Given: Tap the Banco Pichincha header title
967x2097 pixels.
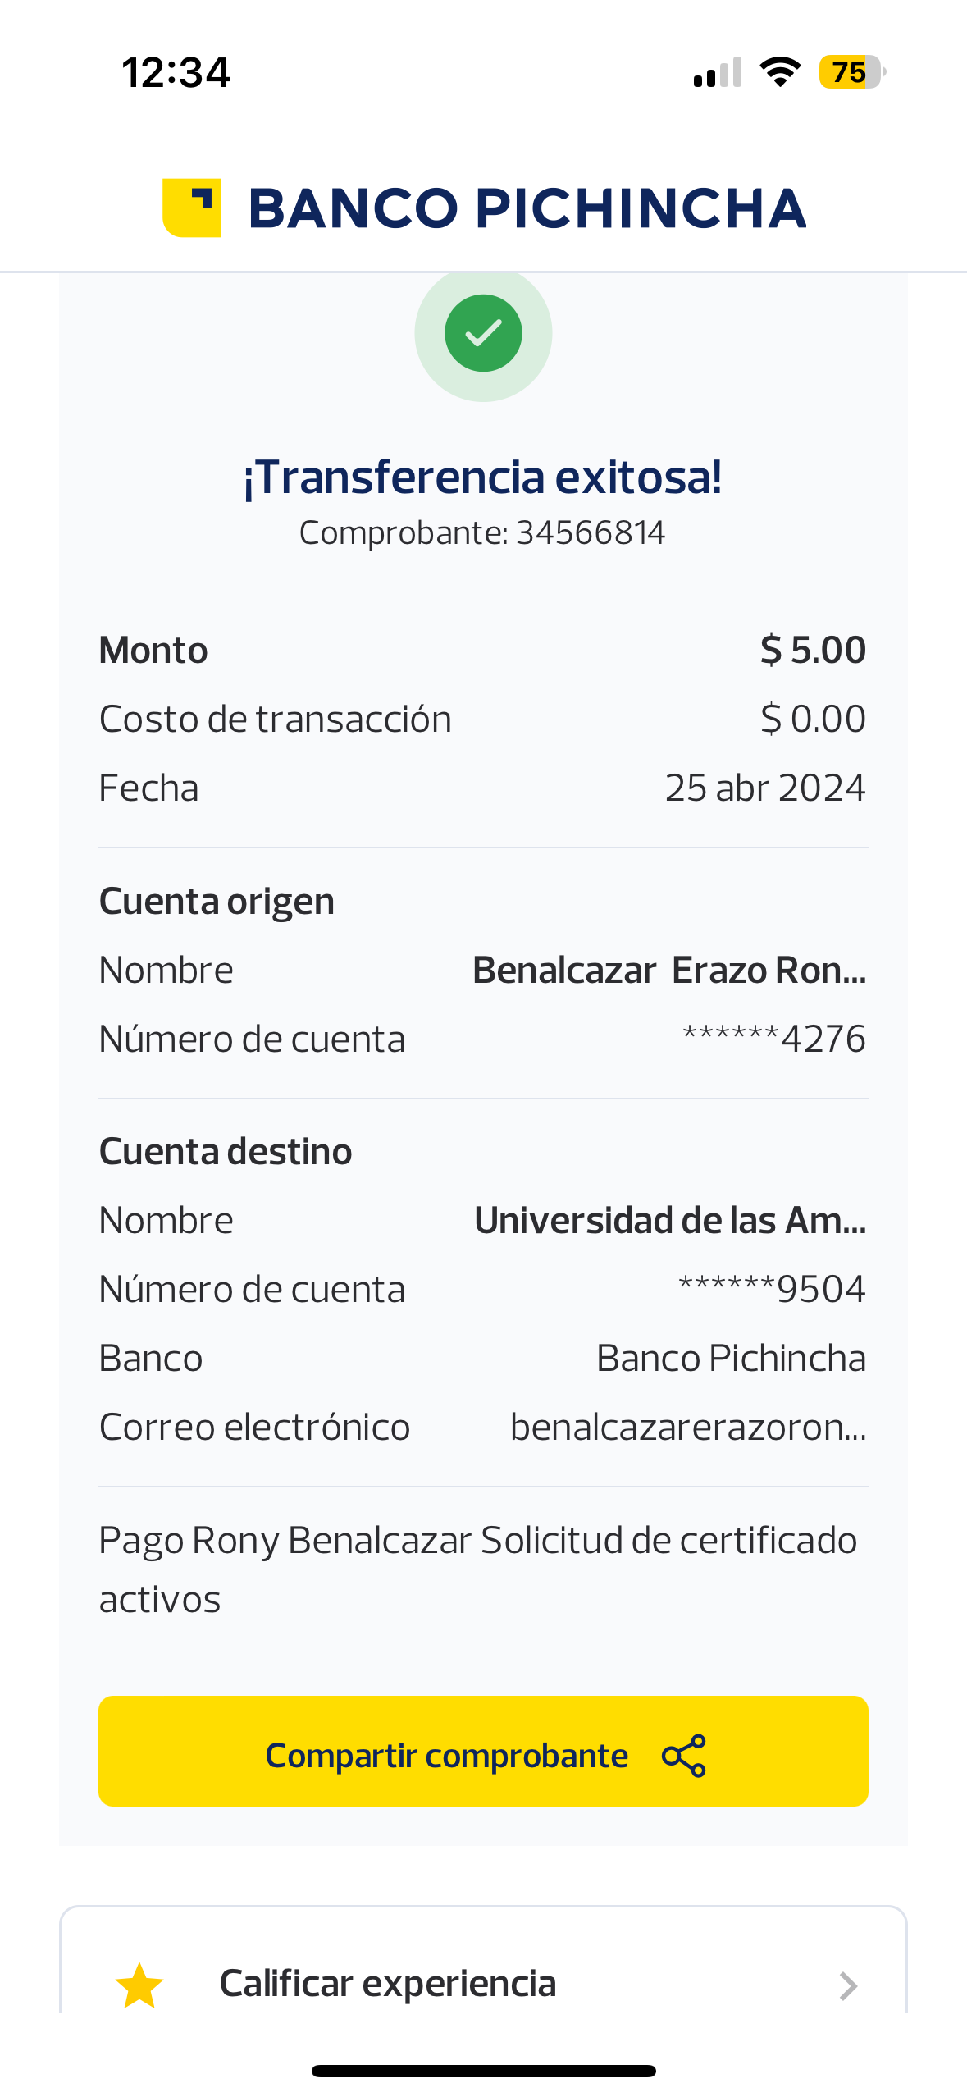Looking at the screenshot, I should (x=527, y=208).
